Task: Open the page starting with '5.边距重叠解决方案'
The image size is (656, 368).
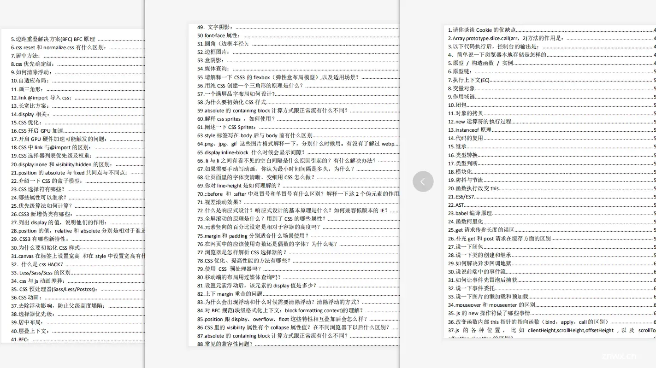Action: pyautogui.click(x=72, y=186)
